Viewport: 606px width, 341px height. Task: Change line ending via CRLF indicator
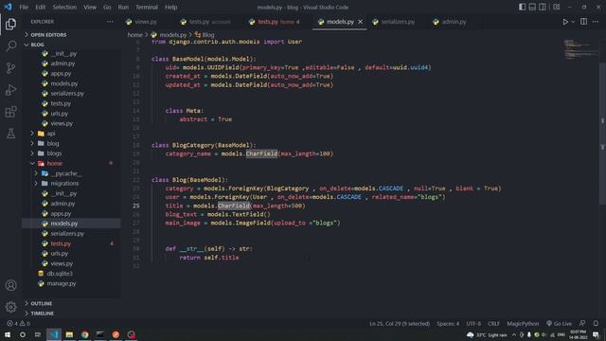(493, 324)
